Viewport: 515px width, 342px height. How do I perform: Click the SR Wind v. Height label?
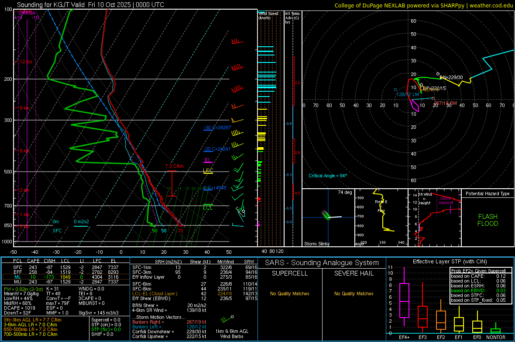pos(425,199)
